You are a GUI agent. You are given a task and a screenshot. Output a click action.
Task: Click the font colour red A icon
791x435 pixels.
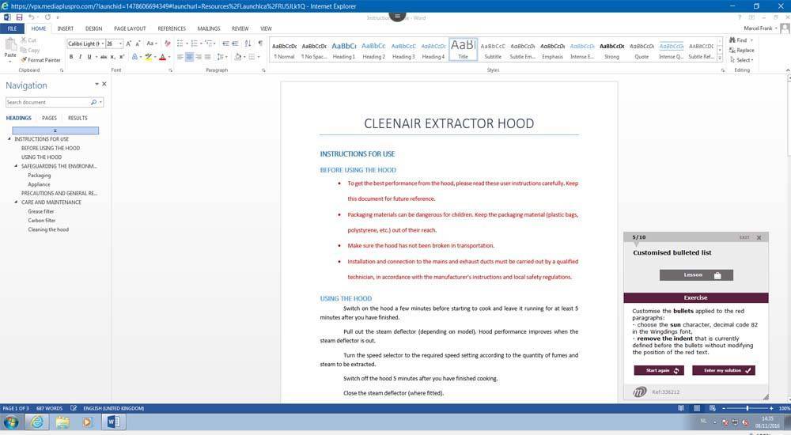pos(162,57)
